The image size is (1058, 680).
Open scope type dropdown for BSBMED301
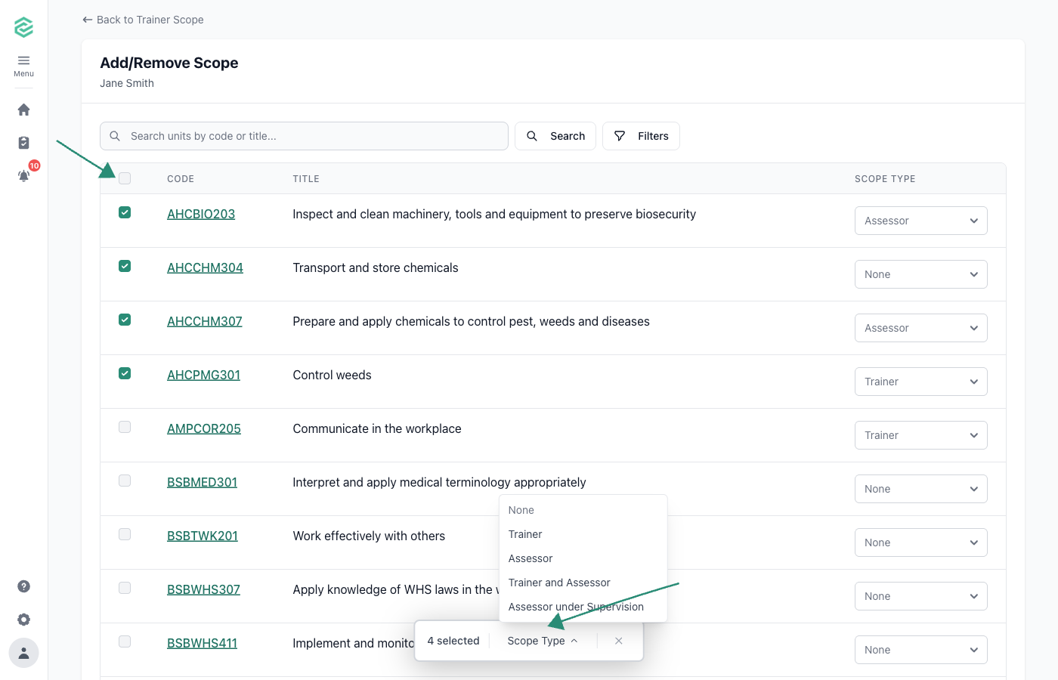point(920,489)
